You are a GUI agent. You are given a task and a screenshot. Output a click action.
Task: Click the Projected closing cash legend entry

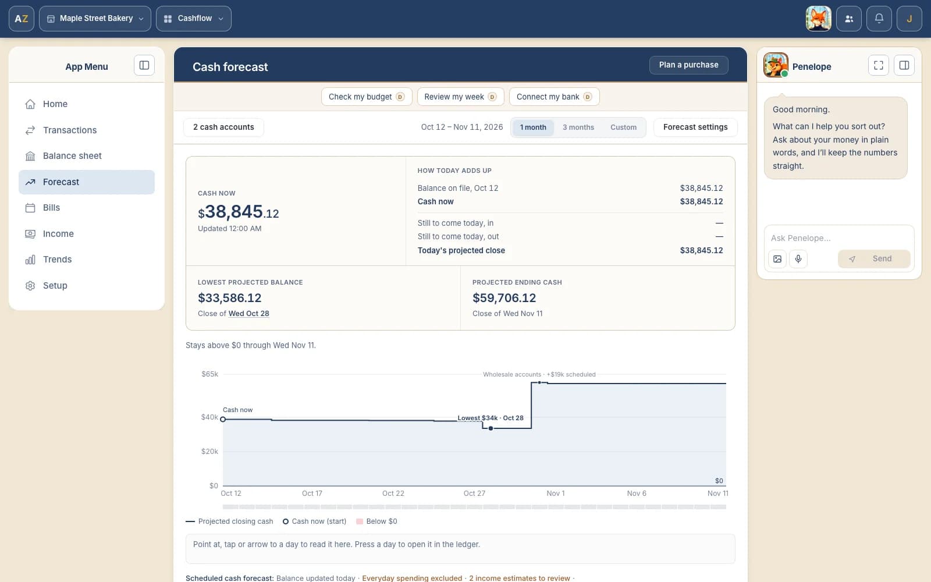(x=229, y=521)
